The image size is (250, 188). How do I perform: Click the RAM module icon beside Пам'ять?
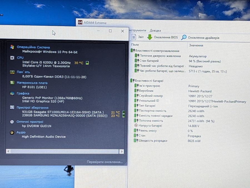point(12,72)
